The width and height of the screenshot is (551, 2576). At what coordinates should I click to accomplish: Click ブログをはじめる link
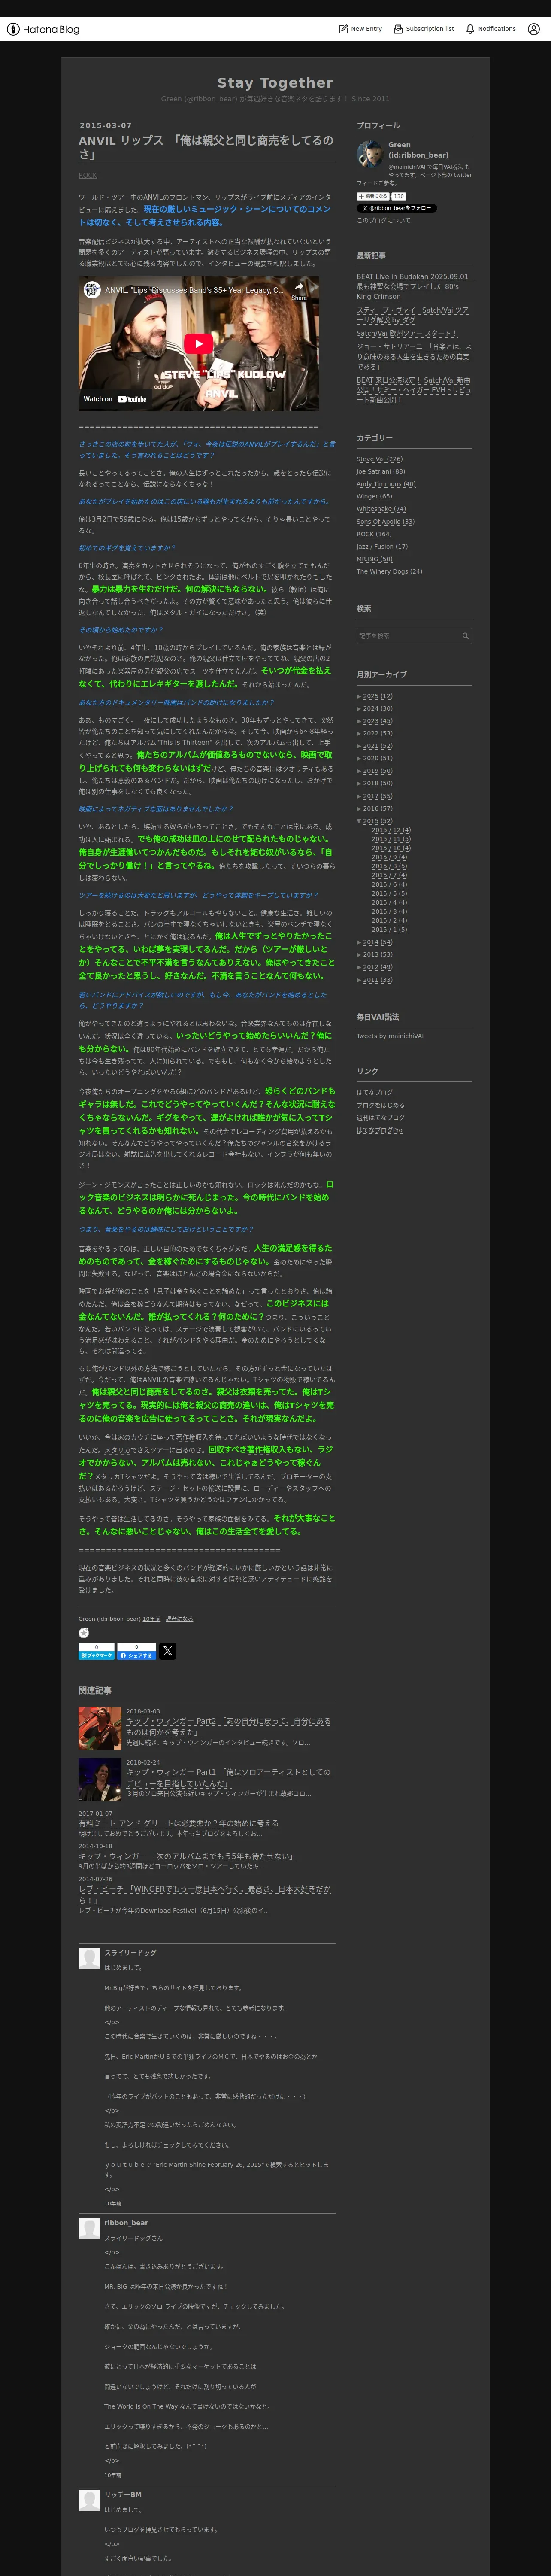pyautogui.click(x=381, y=1105)
